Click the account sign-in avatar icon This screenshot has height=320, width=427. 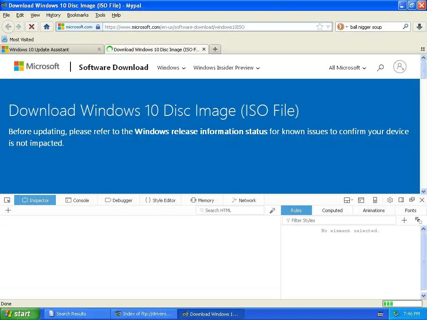coord(400,67)
